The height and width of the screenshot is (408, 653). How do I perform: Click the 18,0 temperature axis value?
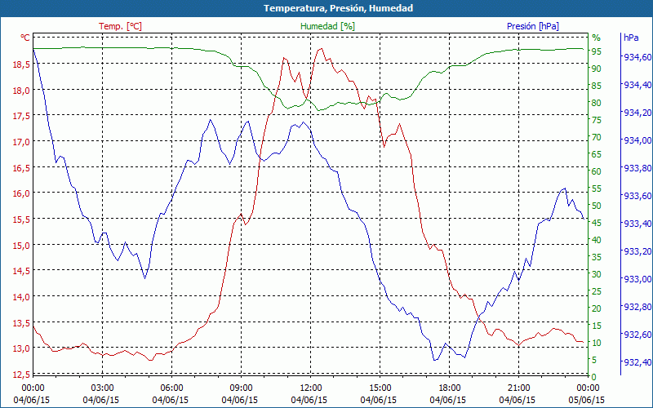(x=22, y=90)
